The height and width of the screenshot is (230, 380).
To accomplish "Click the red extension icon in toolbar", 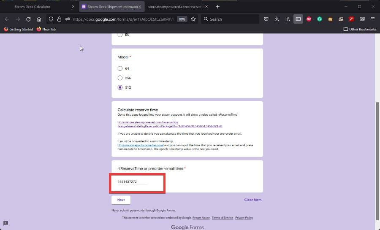I will 351,19.
